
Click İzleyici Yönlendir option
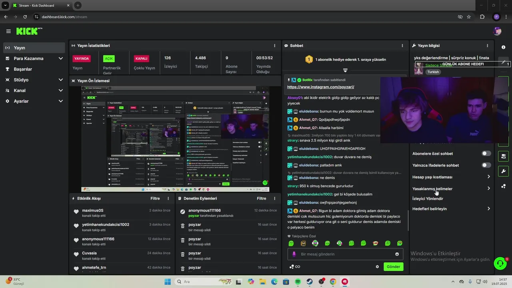point(428,198)
